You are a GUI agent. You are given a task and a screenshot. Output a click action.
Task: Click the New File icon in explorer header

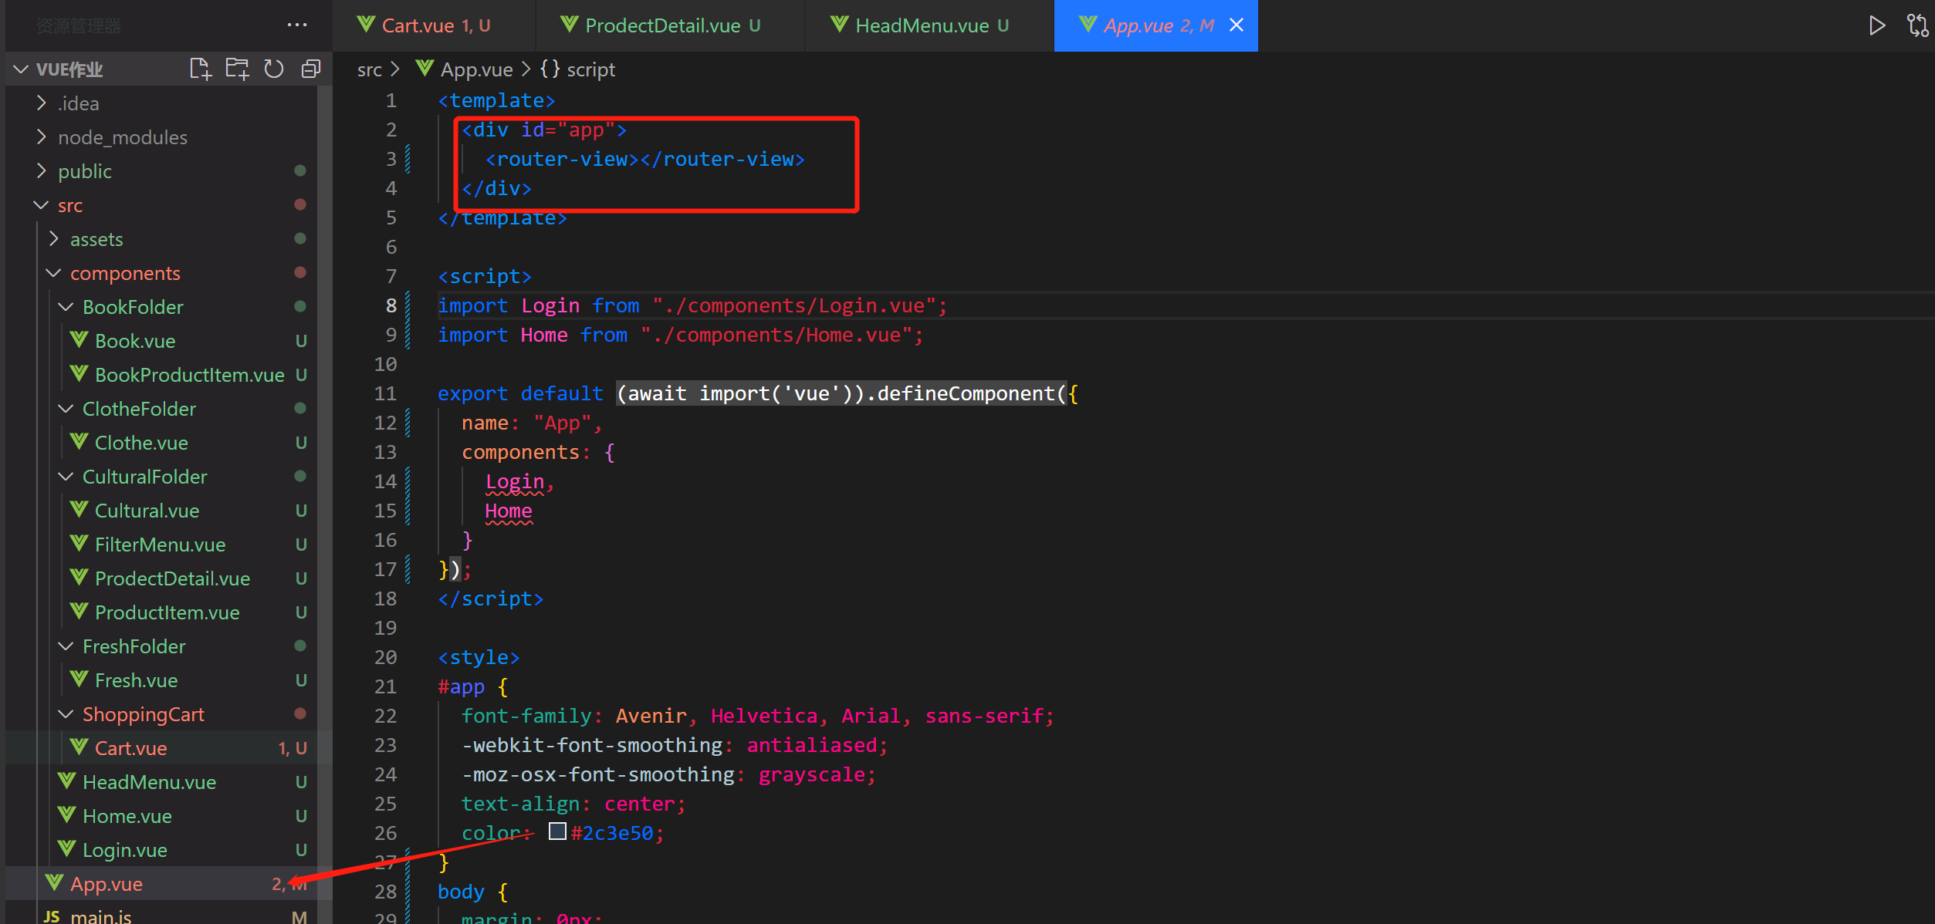pos(201,69)
